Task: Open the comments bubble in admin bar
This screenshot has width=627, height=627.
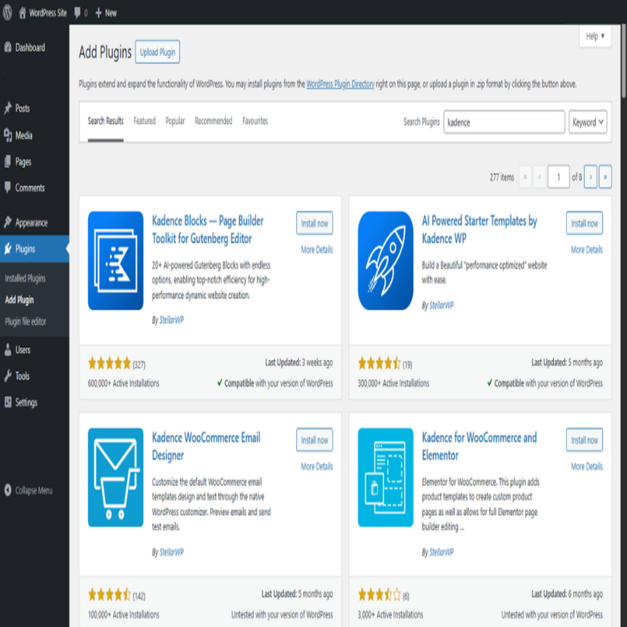Action: pos(78,13)
